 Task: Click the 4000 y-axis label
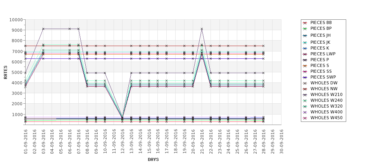tap(17, 83)
